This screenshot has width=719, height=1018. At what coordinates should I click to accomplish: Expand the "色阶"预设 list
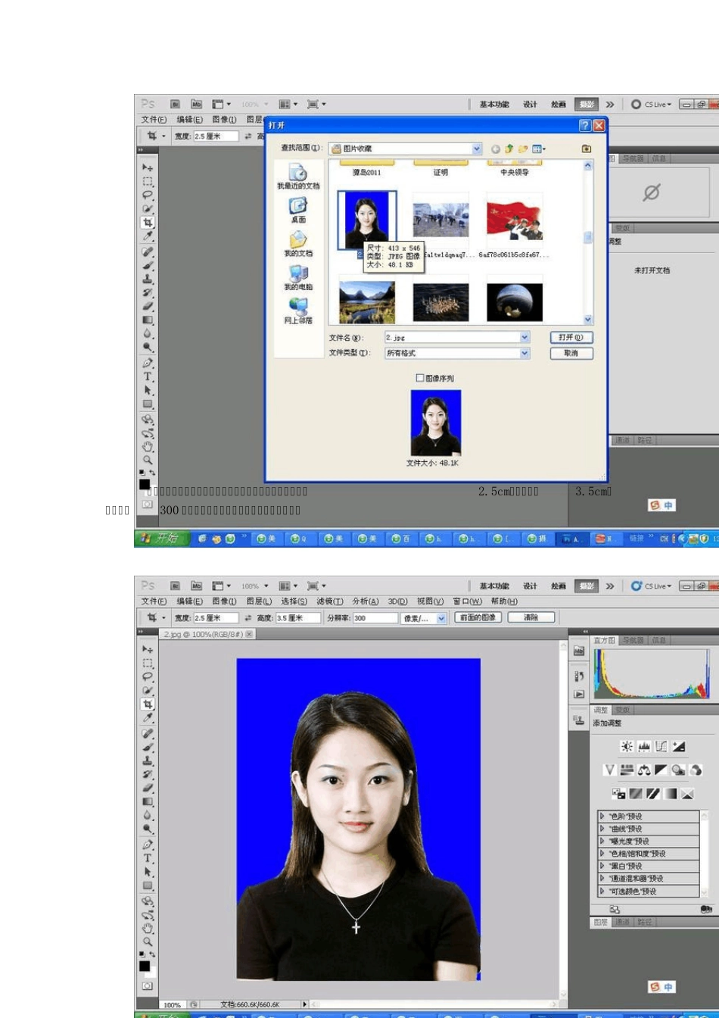pyautogui.click(x=602, y=817)
